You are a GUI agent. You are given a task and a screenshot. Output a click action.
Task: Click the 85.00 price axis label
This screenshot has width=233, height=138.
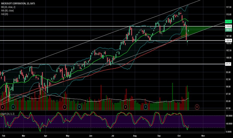click(228, 101)
